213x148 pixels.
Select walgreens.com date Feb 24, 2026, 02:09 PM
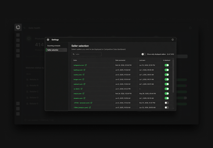[123, 65]
